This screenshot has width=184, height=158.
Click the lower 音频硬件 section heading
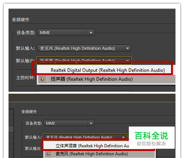point(29,112)
